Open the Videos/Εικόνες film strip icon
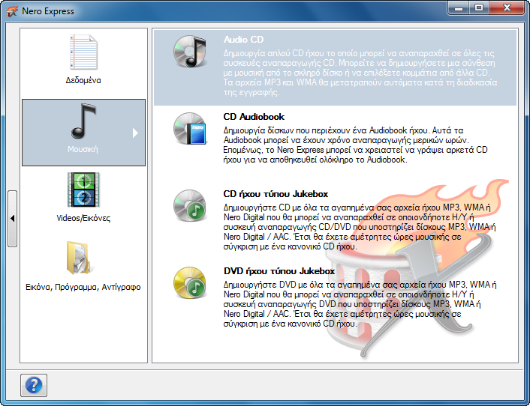Screen dimensions: 530x406 click(83, 190)
